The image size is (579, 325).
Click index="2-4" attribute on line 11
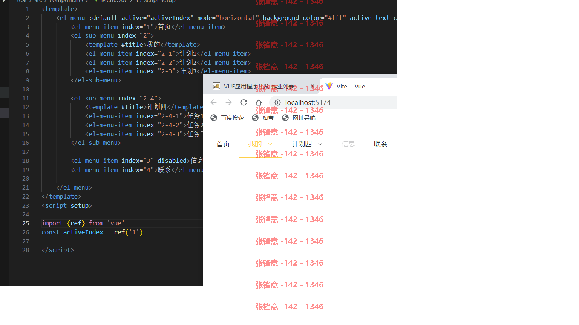pyautogui.click(x=138, y=99)
